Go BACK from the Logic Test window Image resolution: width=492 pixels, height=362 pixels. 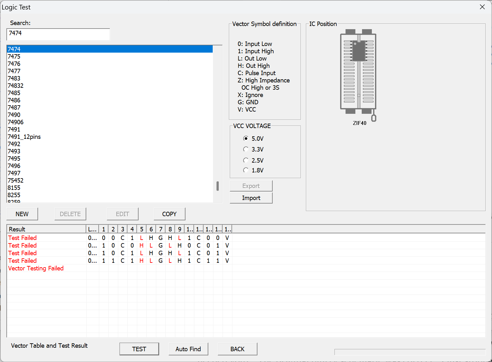pyautogui.click(x=237, y=349)
